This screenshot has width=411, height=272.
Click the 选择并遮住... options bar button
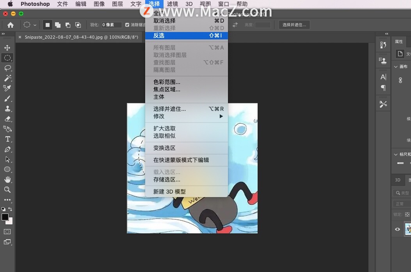pos(294,25)
